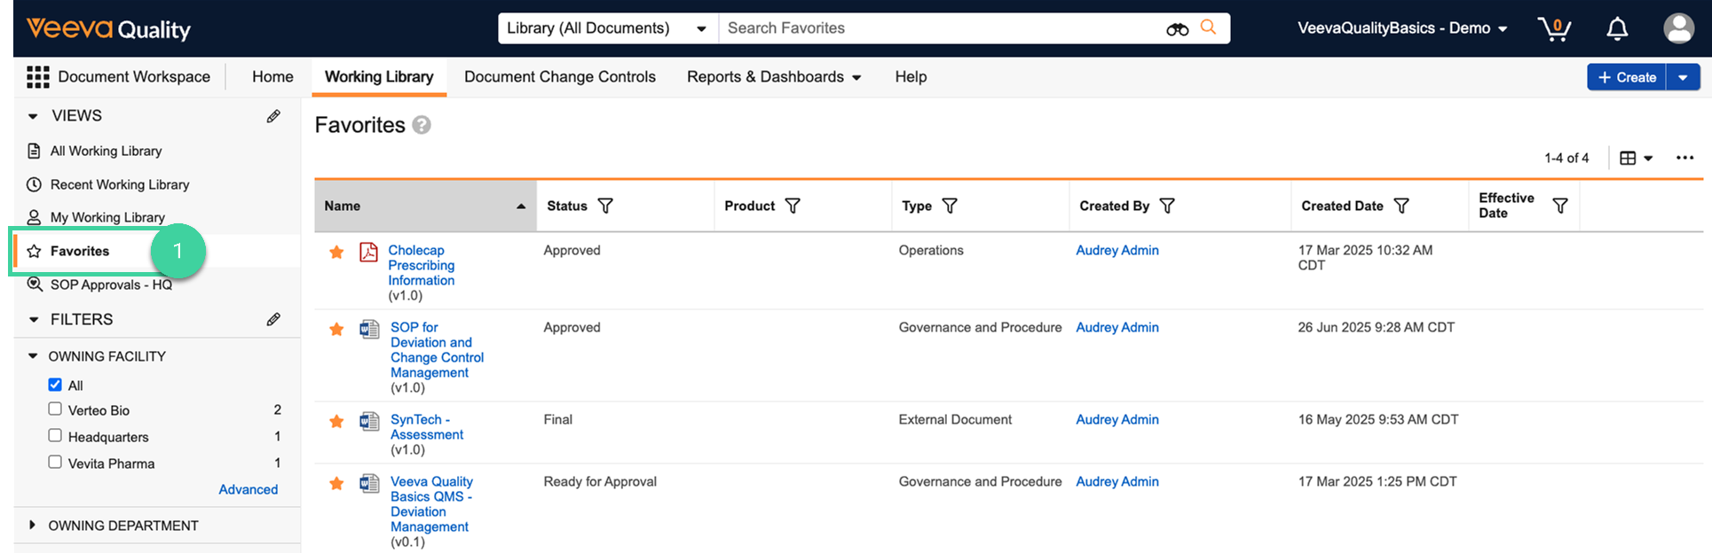This screenshot has width=1712, height=553.
Task: Click the Search Favorites input field
Action: [x=941, y=28]
